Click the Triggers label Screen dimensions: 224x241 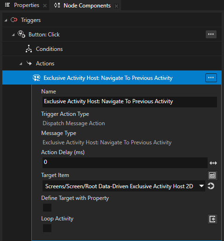point(31,20)
